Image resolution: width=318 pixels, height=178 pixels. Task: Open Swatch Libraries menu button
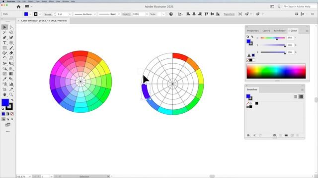click(249, 135)
